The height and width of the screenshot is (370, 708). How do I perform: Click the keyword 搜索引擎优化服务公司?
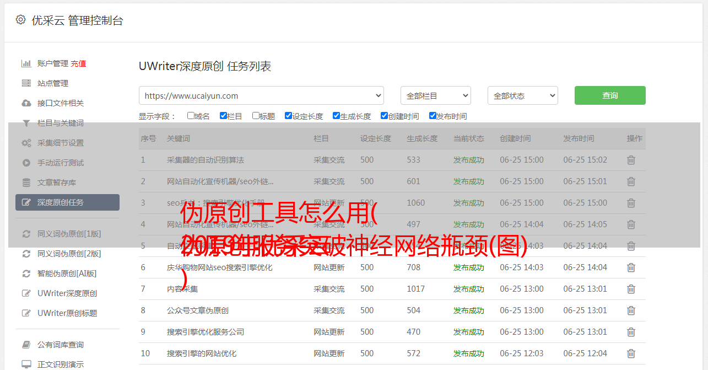coord(206,332)
